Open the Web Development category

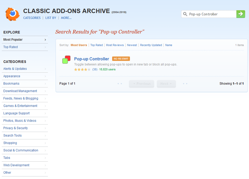point(16,165)
